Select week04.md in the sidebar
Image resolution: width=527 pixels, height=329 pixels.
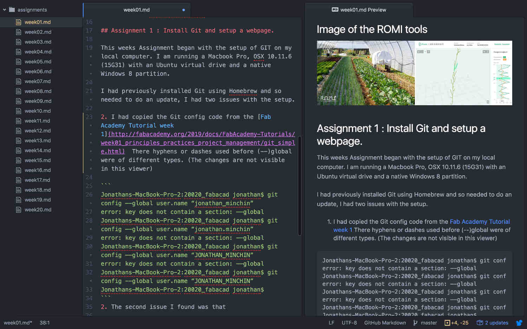[x=38, y=52]
